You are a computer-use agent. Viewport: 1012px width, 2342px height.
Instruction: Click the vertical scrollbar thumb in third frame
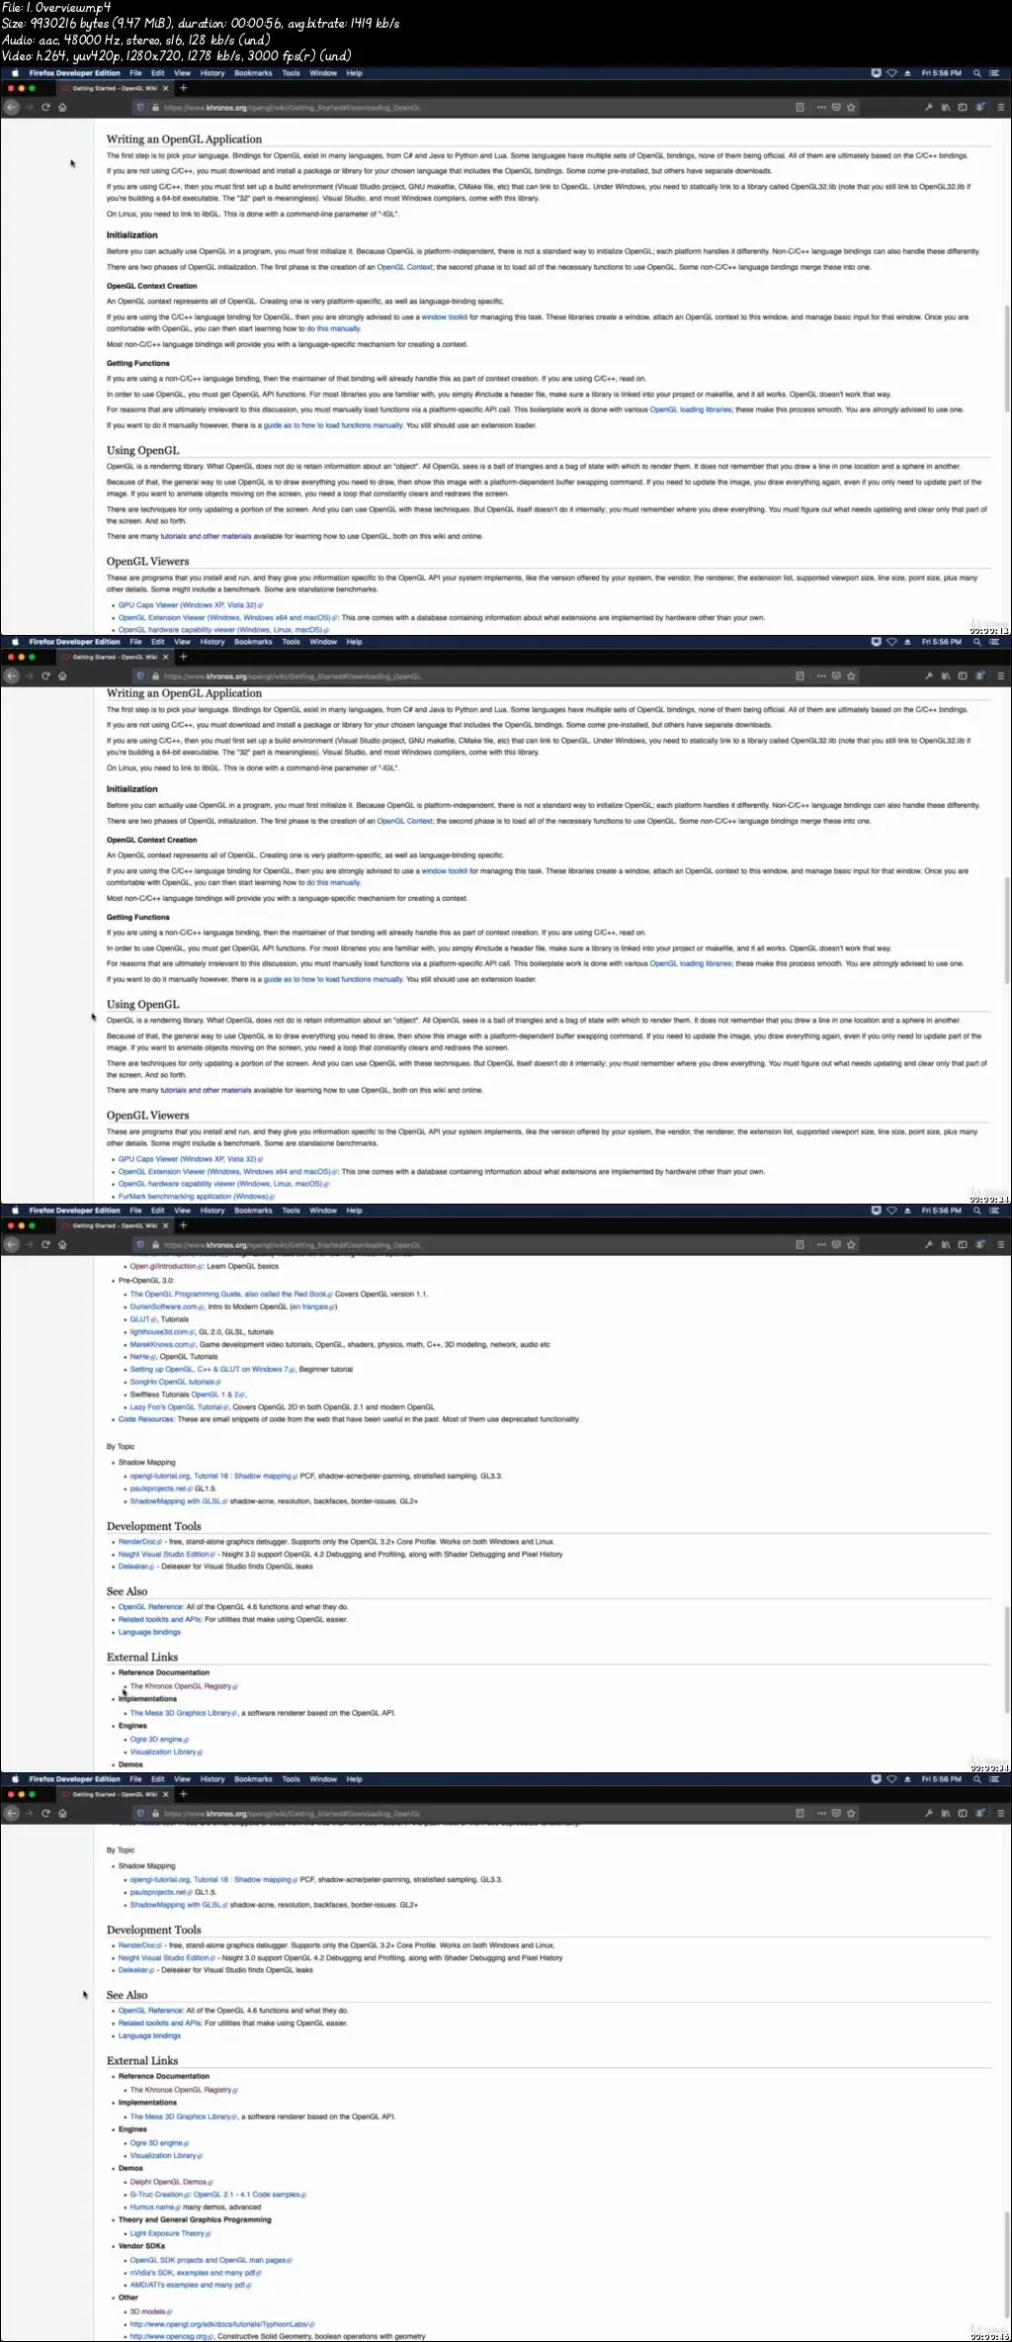[1007, 1659]
